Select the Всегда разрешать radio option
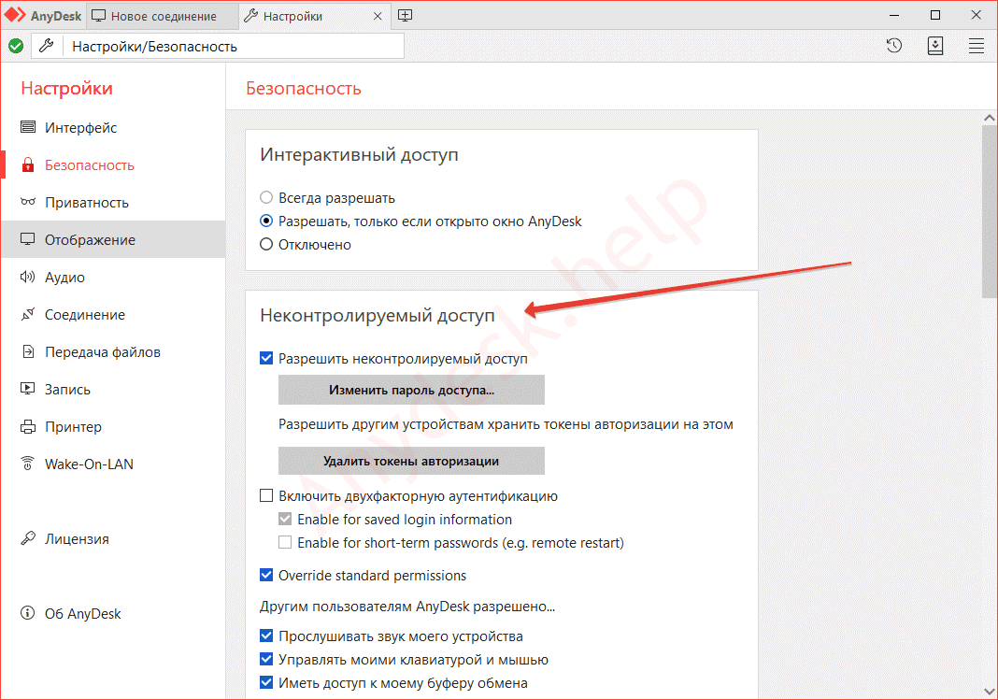 [266, 198]
